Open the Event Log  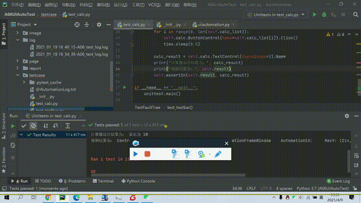pos(338,181)
